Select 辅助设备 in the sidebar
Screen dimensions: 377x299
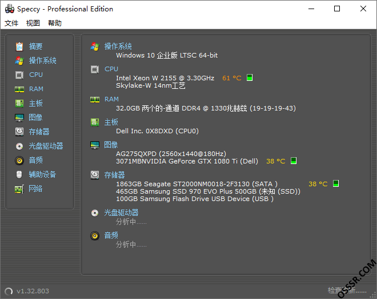pos(42,174)
